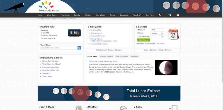This screenshot has height=110, width=223.
Task: Expand the Home menu
Action: 40,15
